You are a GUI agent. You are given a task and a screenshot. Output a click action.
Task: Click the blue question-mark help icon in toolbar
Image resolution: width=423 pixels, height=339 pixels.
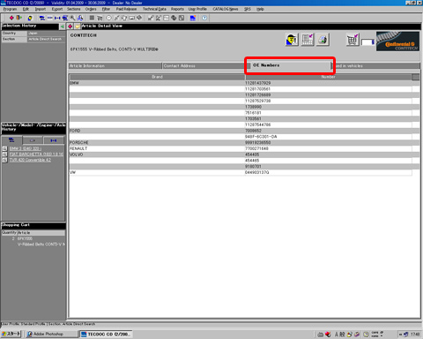pyautogui.click(x=204, y=18)
